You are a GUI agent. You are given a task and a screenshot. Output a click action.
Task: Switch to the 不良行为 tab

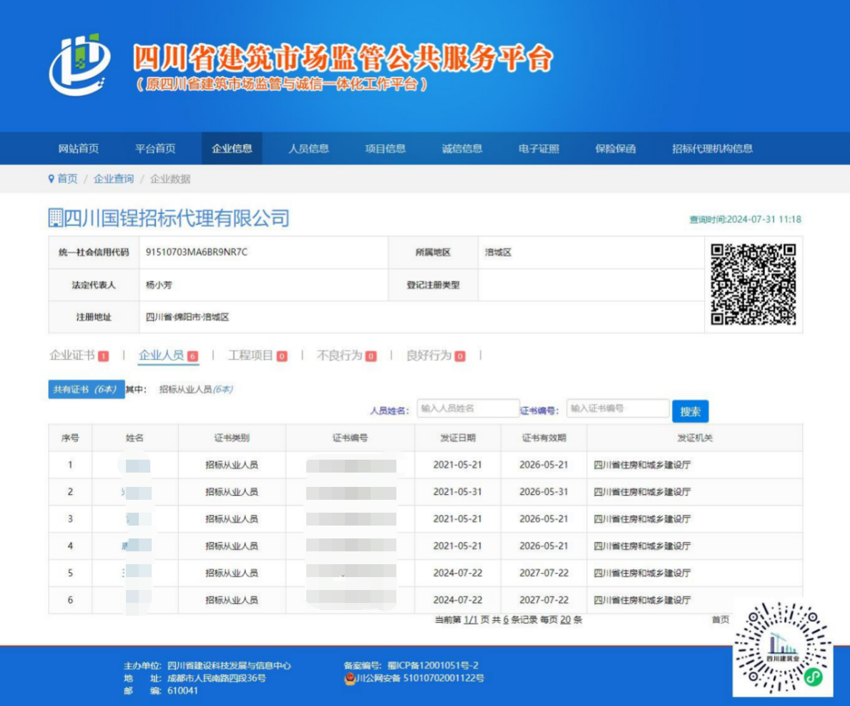coord(339,355)
